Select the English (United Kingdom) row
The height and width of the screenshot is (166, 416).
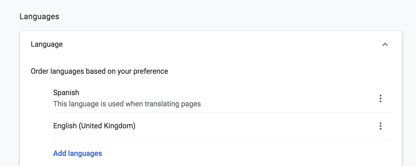pos(94,126)
